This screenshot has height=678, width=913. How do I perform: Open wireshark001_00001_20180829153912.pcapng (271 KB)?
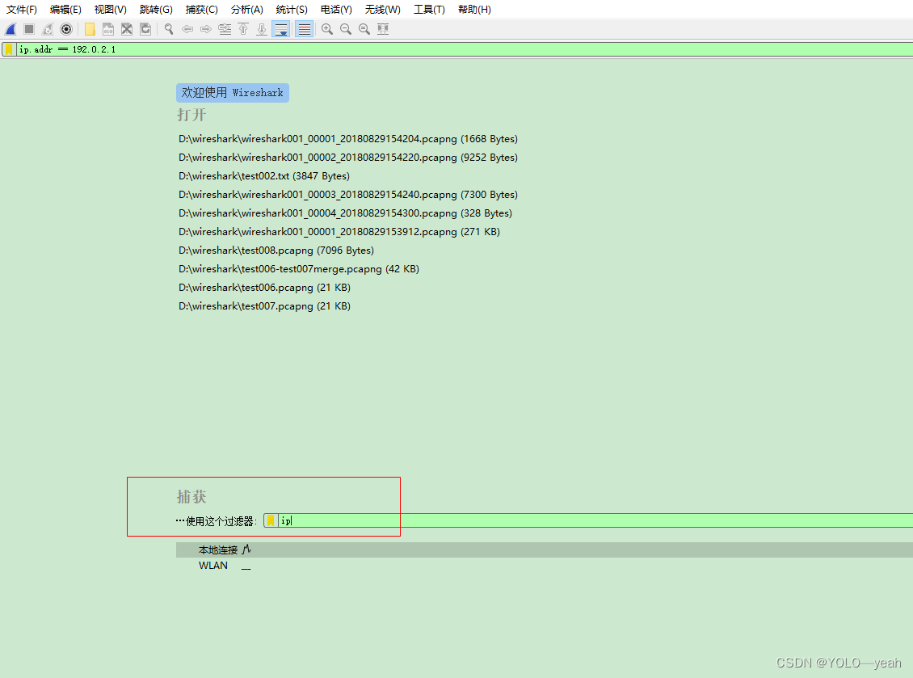point(339,232)
